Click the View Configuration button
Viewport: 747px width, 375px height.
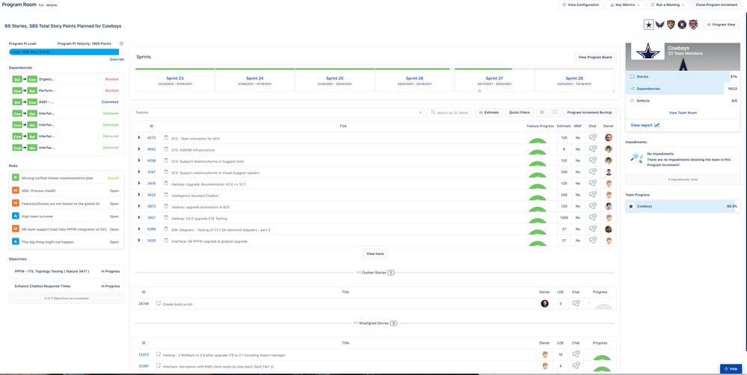click(x=581, y=4)
